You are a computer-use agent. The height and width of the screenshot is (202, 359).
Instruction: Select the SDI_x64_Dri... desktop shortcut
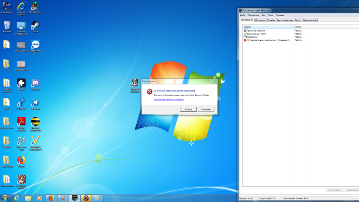tap(35, 8)
